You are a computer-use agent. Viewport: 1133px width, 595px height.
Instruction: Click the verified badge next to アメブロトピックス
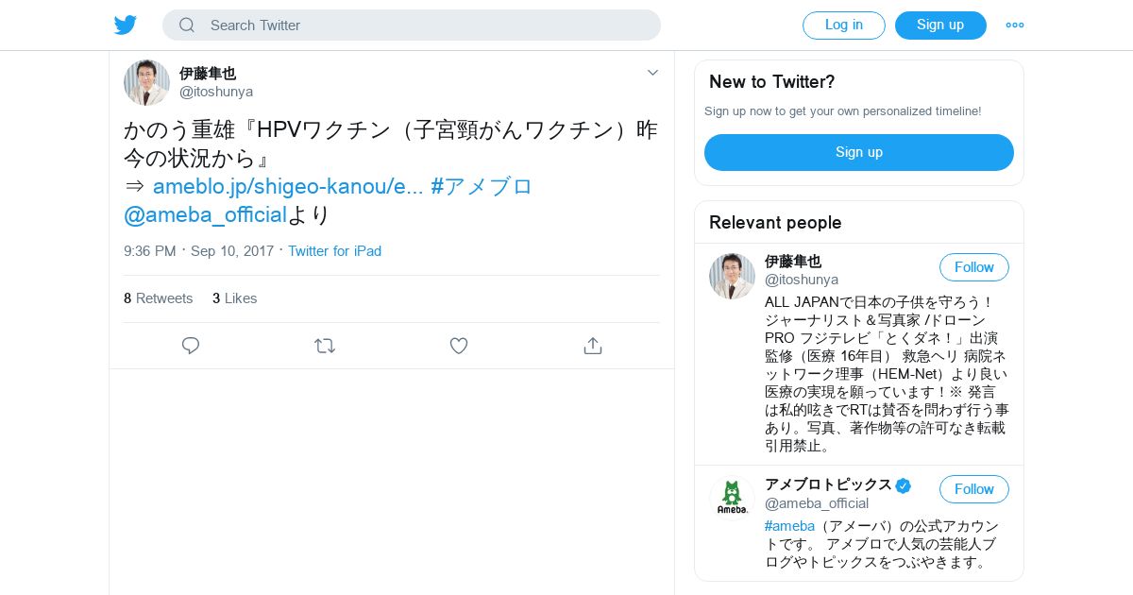tap(904, 485)
